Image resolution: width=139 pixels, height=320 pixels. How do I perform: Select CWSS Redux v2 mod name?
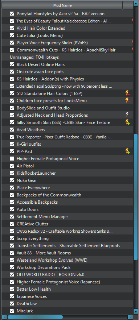(64, 231)
